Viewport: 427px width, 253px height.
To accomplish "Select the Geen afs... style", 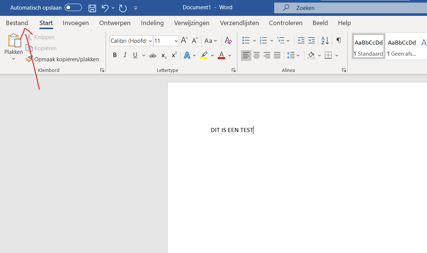I will coord(402,46).
